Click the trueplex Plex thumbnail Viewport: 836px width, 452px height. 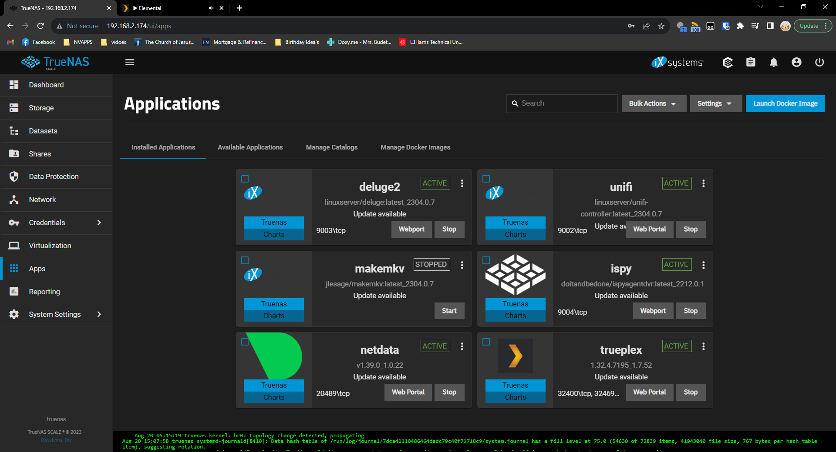(516, 356)
